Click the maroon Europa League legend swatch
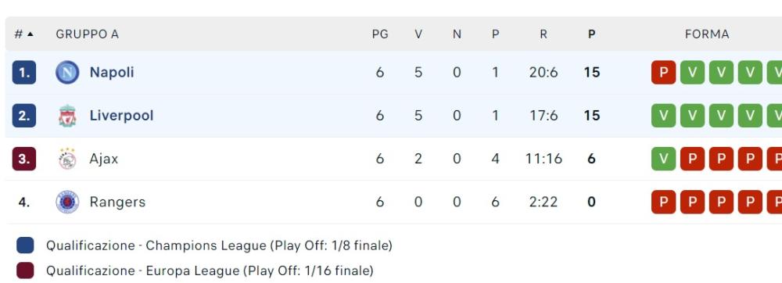Viewport: 782px width, 283px height. point(25,270)
